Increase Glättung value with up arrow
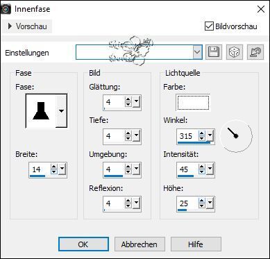Viewport: 270px width, 259px height. [x=128, y=100]
